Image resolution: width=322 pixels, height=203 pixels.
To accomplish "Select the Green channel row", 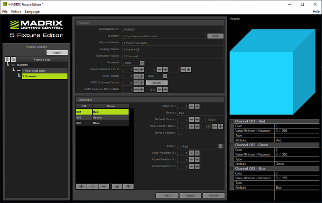I will (102, 118).
